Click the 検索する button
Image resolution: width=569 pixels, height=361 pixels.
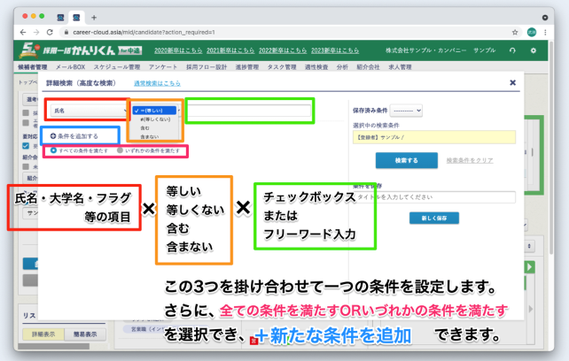[x=407, y=160]
